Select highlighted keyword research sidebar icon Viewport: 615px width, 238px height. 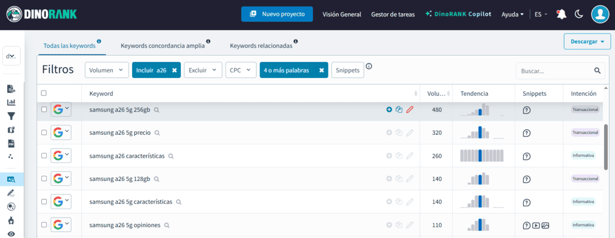coord(11,179)
